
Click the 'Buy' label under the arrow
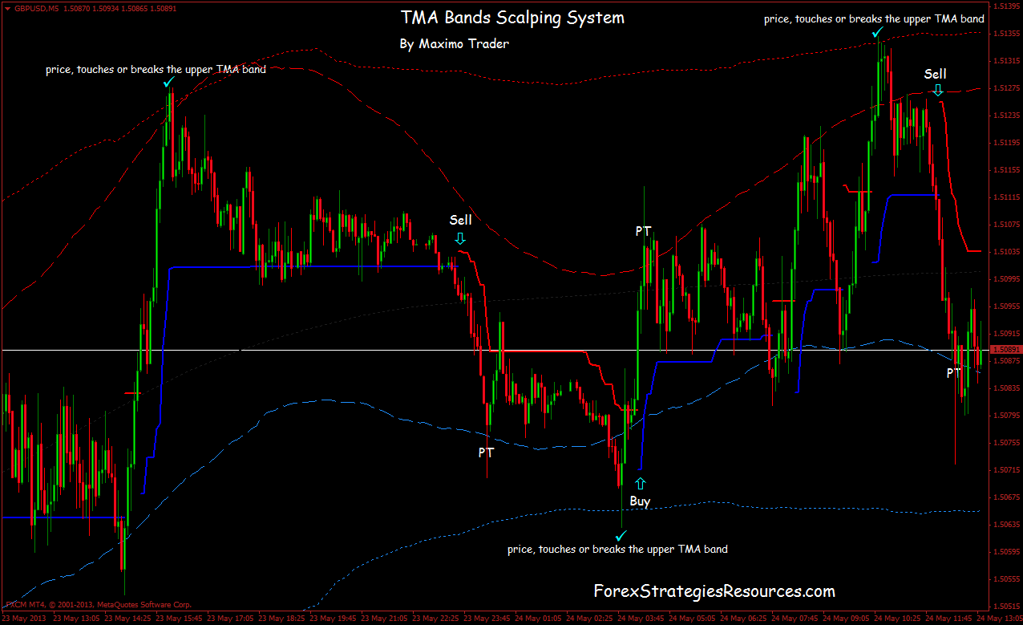640,501
